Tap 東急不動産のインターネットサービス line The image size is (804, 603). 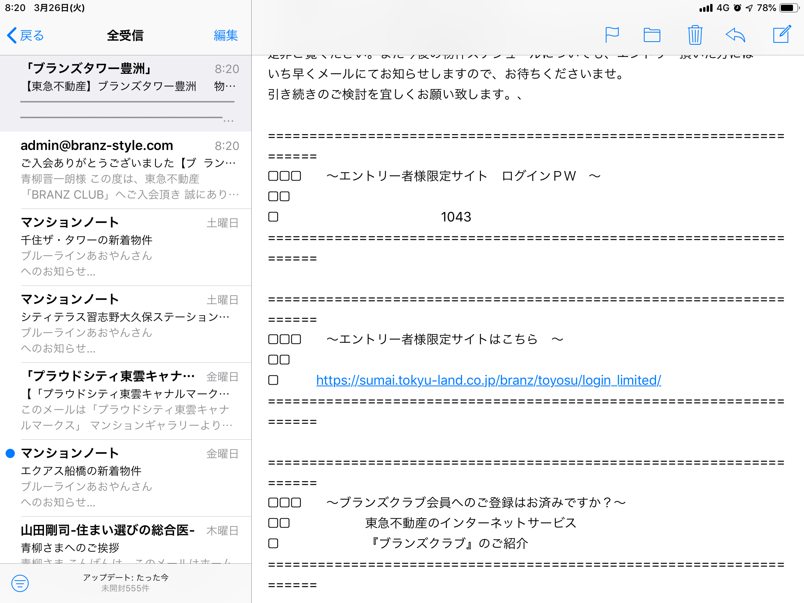(471, 523)
